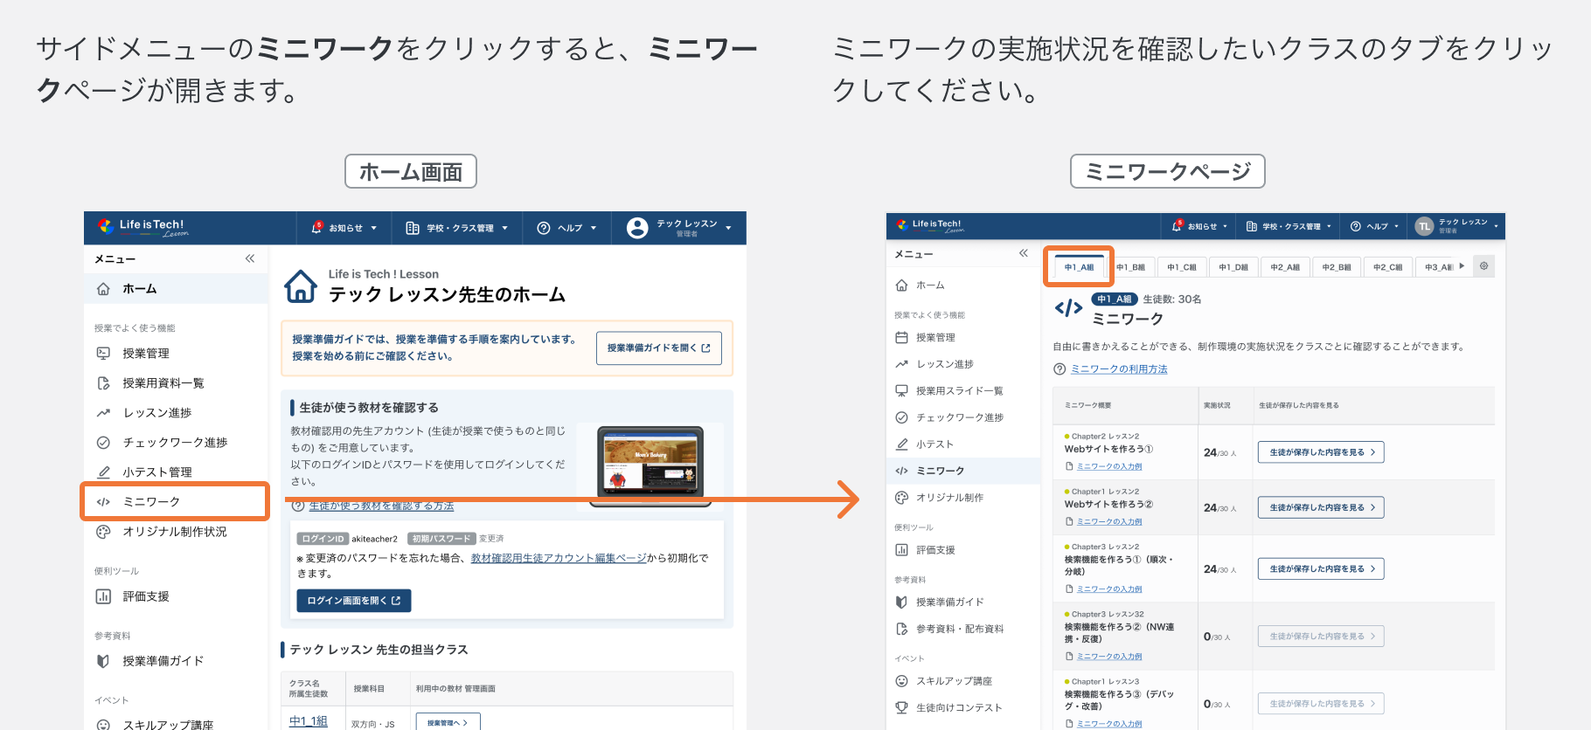Click the ホーム画面 caption label
Screen dimensions: 1591x730
tap(411, 171)
